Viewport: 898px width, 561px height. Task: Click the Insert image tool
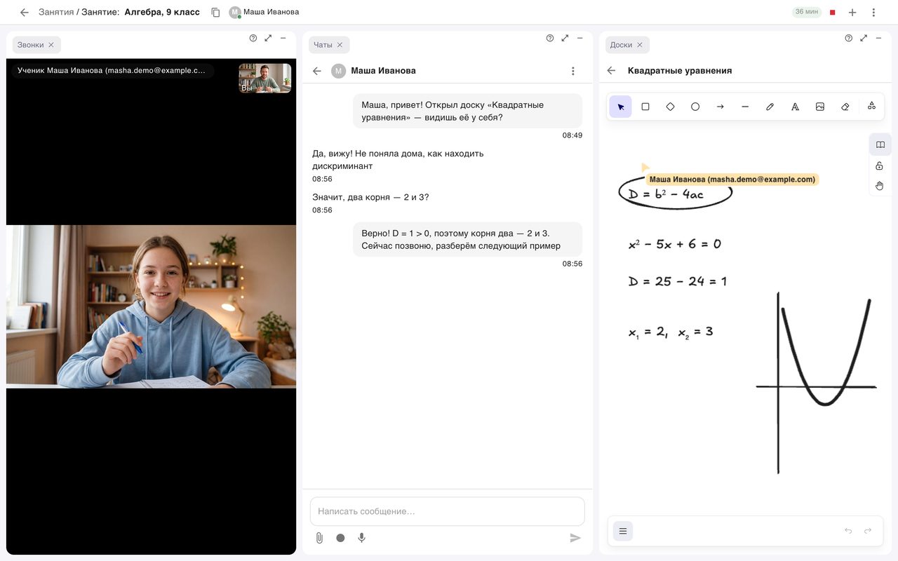(x=819, y=107)
